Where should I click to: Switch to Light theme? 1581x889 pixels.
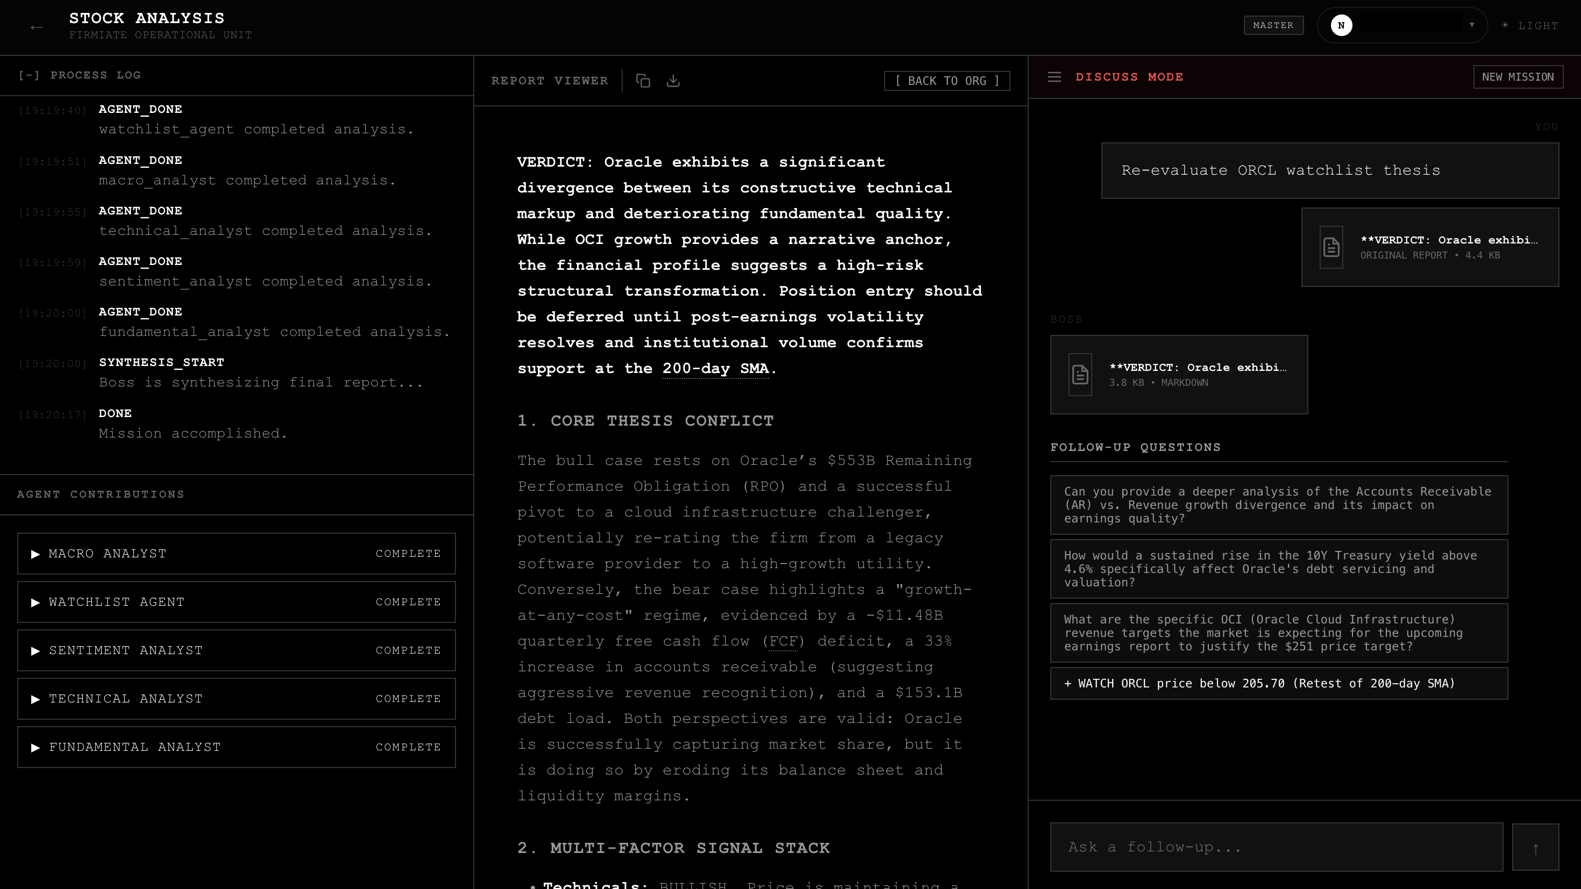point(1529,25)
